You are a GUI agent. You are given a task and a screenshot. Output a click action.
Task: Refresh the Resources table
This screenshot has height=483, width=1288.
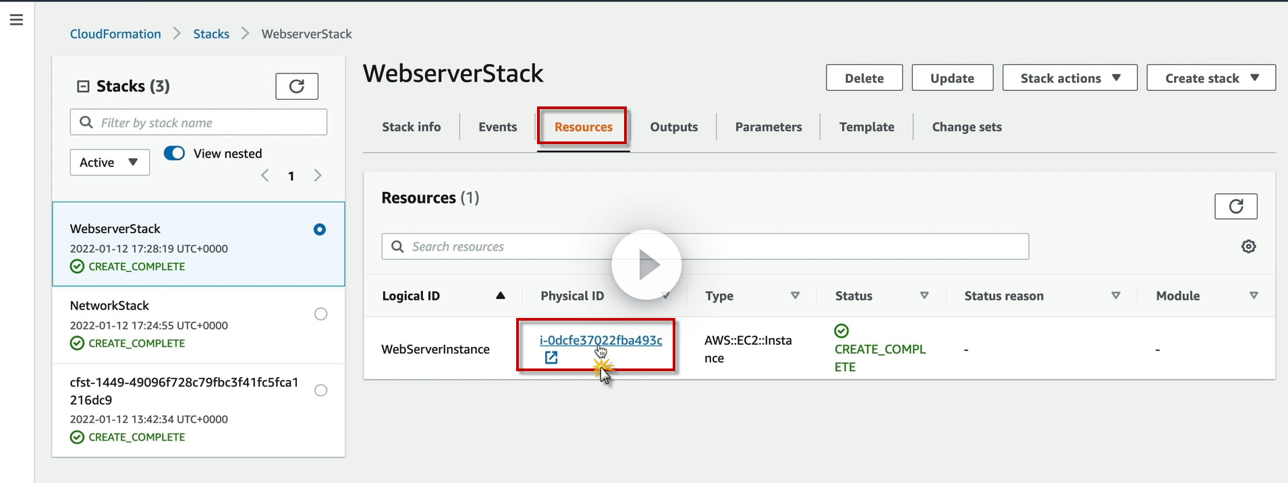(1235, 206)
